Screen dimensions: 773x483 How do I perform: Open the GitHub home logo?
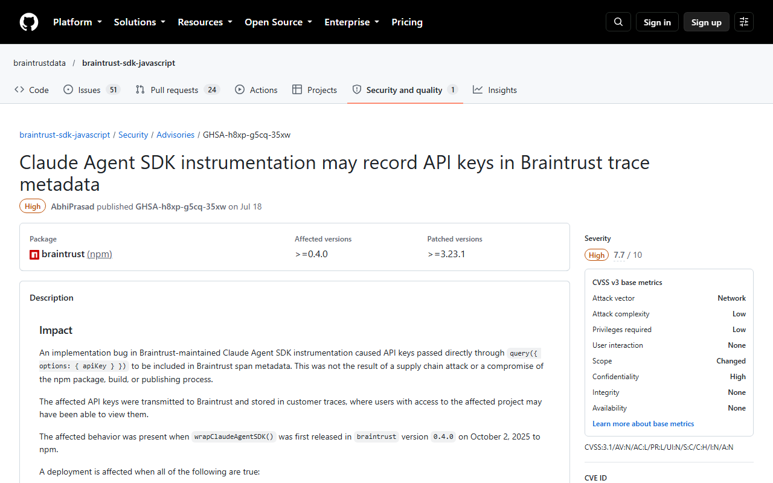[x=29, y=22]
